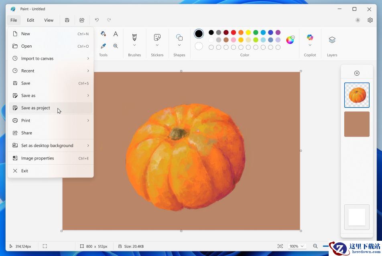This screenshot has width=382, height=256.
Task: Expand the Shapes dropdown arrow
Action: click(179, 45)
